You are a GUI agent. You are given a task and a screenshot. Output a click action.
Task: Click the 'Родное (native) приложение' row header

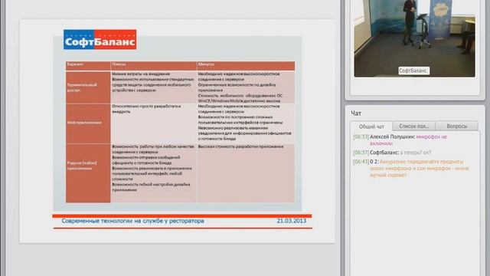[88, 173]
